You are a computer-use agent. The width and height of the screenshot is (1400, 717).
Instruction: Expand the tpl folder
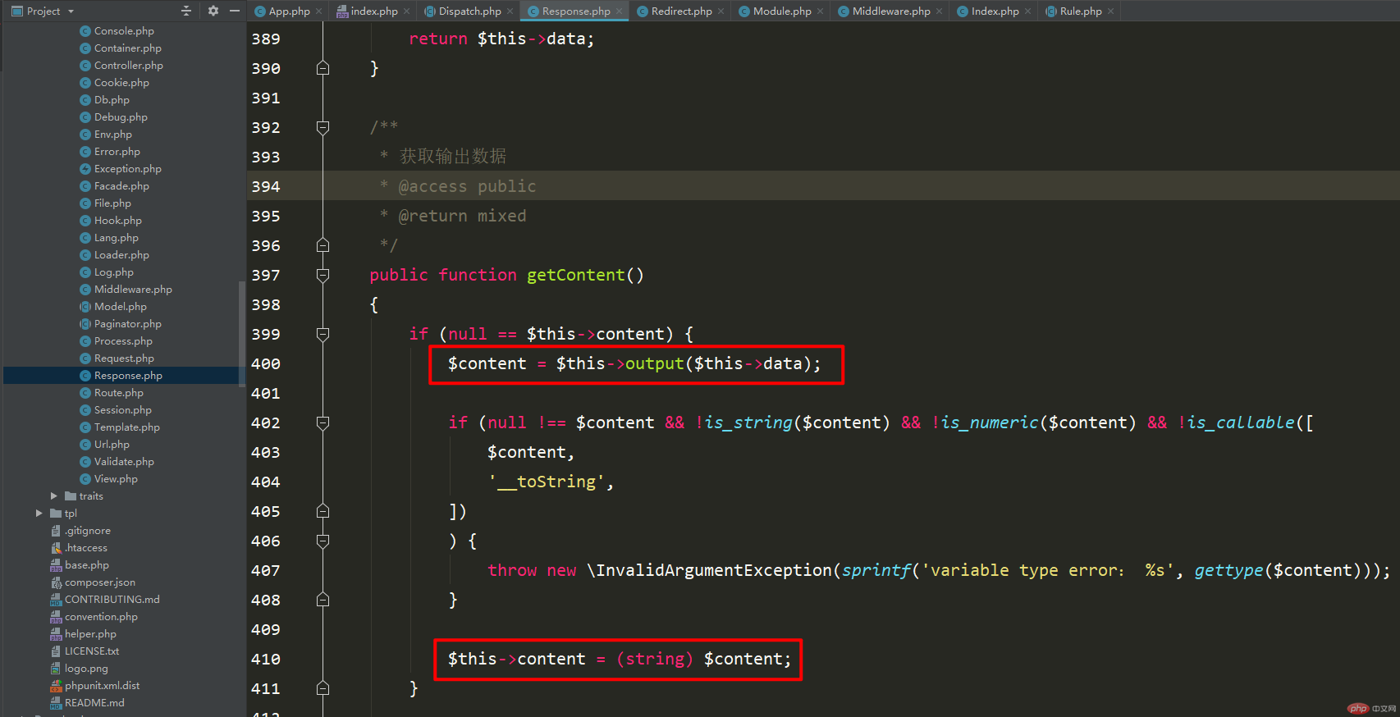coord(39,514)
